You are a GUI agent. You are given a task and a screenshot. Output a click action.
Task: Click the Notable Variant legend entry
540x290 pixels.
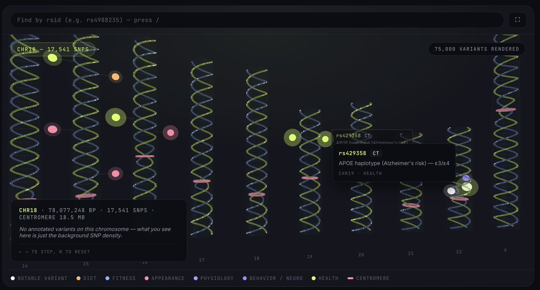pos(39,278)
